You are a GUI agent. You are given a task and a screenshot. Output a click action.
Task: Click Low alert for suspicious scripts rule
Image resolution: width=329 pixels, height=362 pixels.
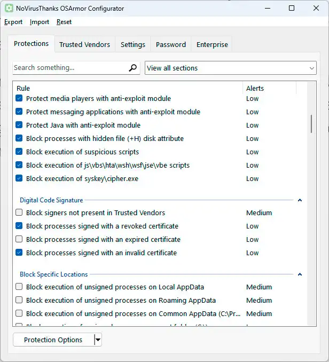[x=252, y=152]
